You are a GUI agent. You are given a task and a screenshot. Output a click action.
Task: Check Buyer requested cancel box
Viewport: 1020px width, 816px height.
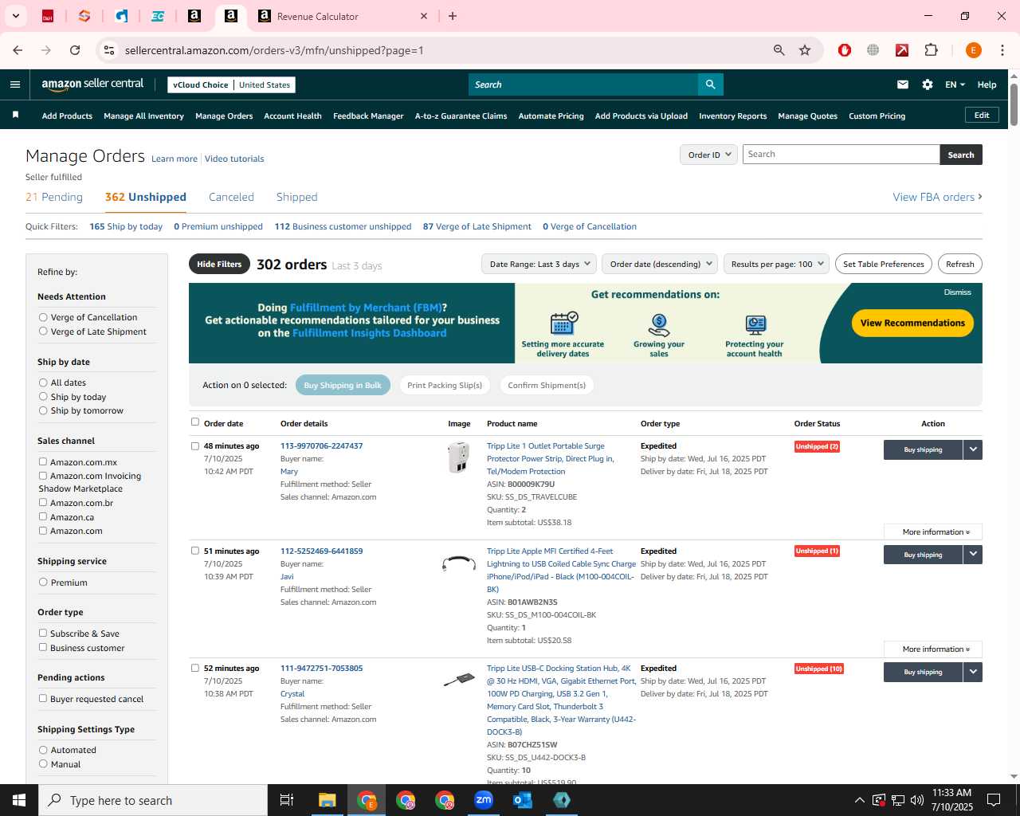tap(43, 698)
